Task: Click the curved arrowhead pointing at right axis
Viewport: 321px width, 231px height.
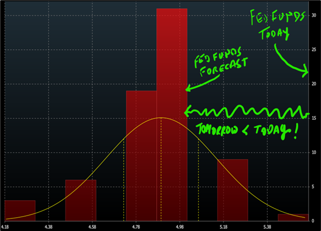Action: (305, 71)
